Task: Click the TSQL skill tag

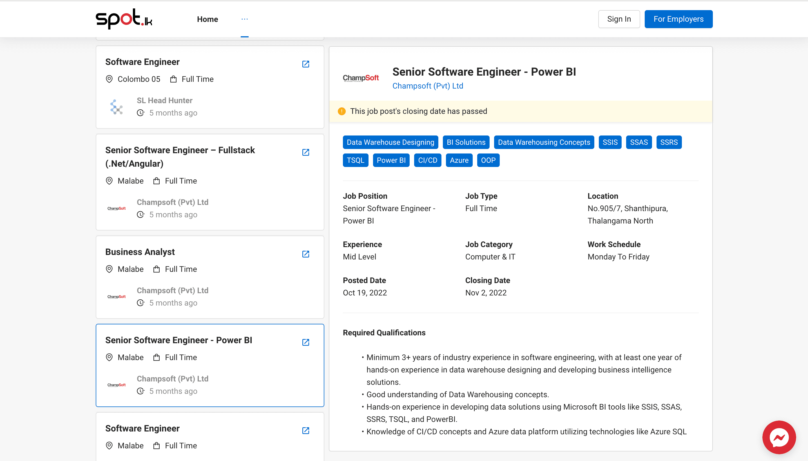Action: [x=356, y=161]
